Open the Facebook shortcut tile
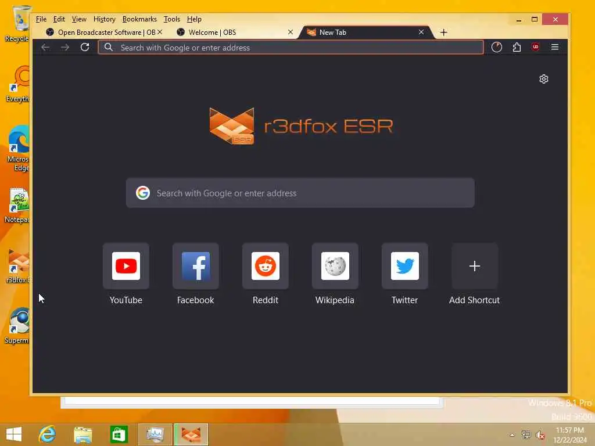This screenshot has height=446, width=595. pyautogui.click(x=196, y=266)
